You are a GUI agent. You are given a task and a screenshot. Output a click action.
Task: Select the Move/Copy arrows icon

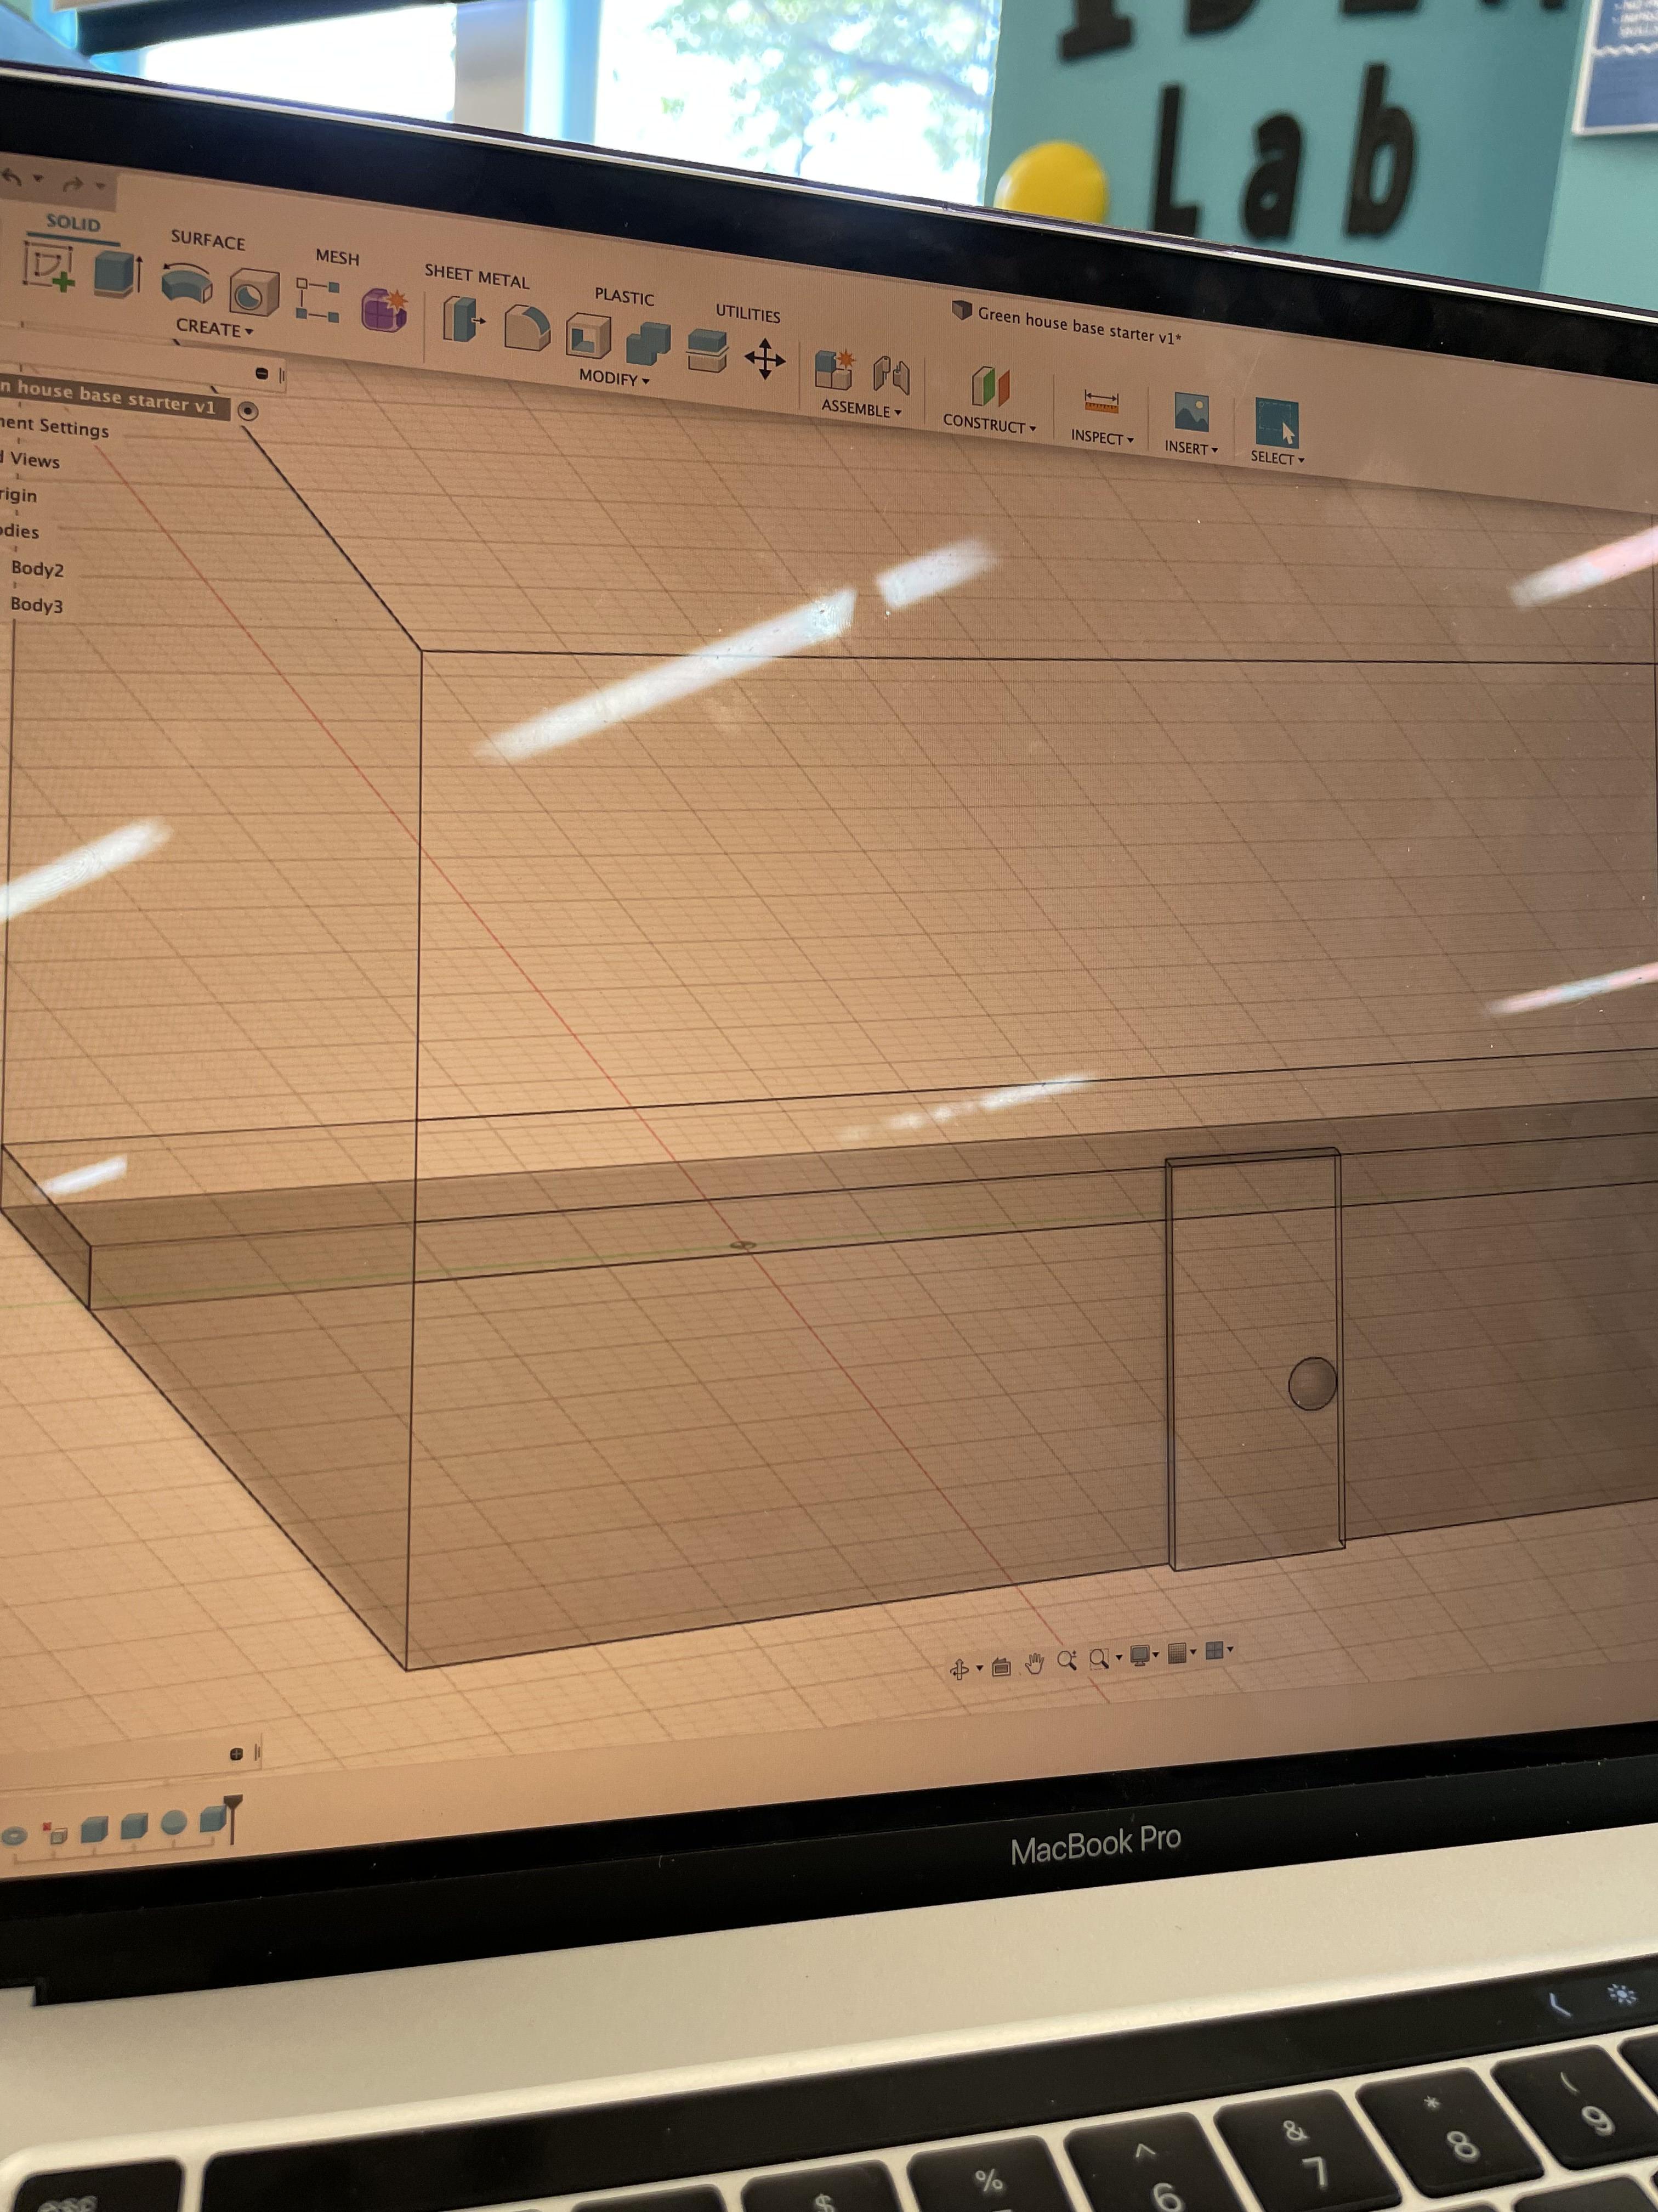pyautogui.click(x=764, y=358)
